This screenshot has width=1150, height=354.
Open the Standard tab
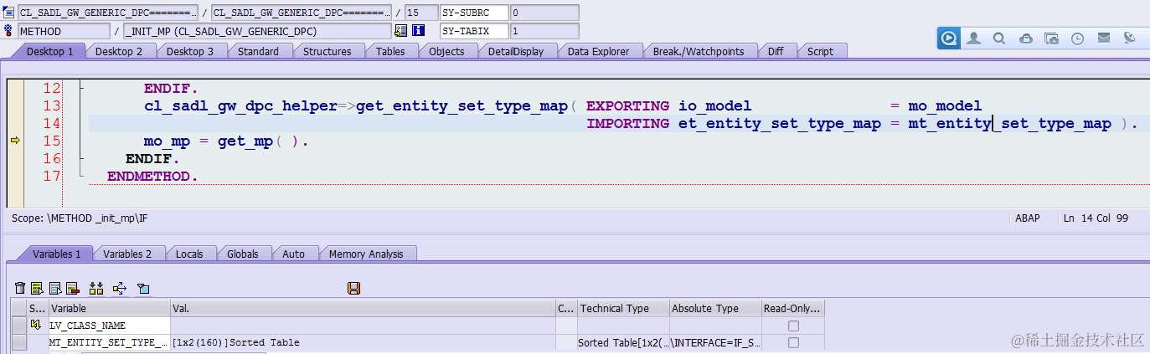258,51
